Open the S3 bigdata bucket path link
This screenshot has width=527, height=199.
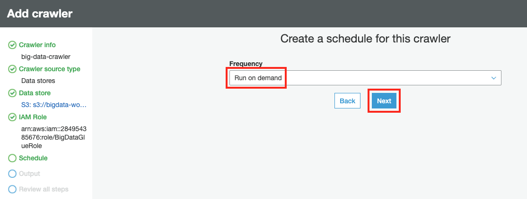click(x=54, y=105)
